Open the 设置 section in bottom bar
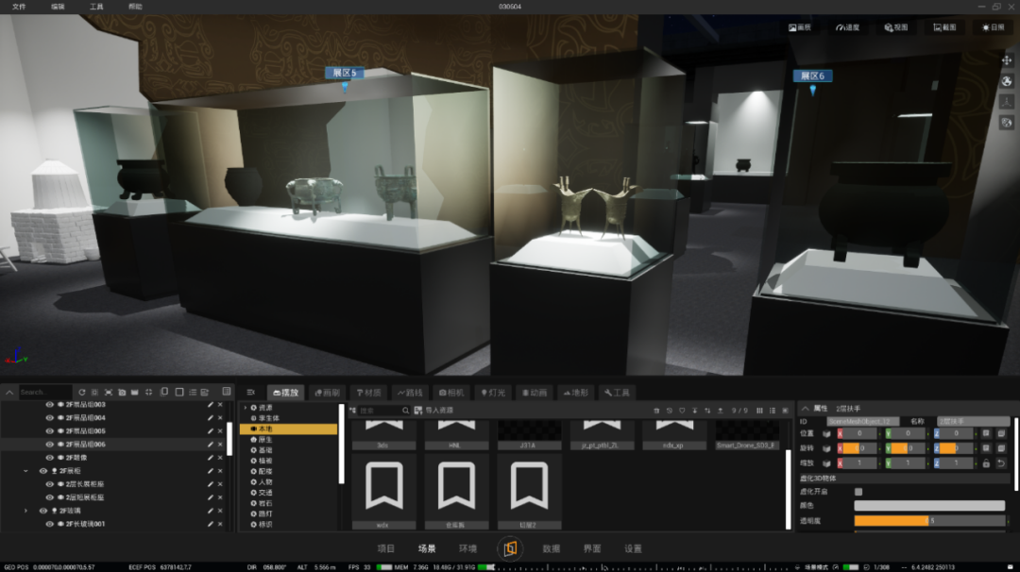 [633, 548]
